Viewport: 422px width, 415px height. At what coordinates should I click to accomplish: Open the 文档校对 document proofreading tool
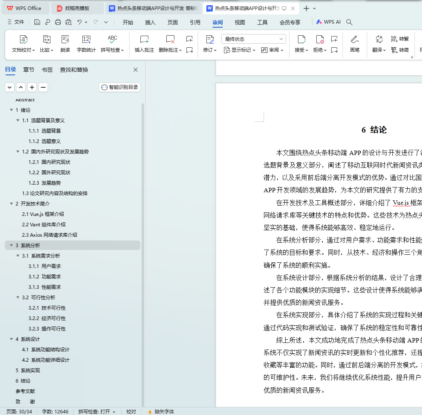[24, 44]
